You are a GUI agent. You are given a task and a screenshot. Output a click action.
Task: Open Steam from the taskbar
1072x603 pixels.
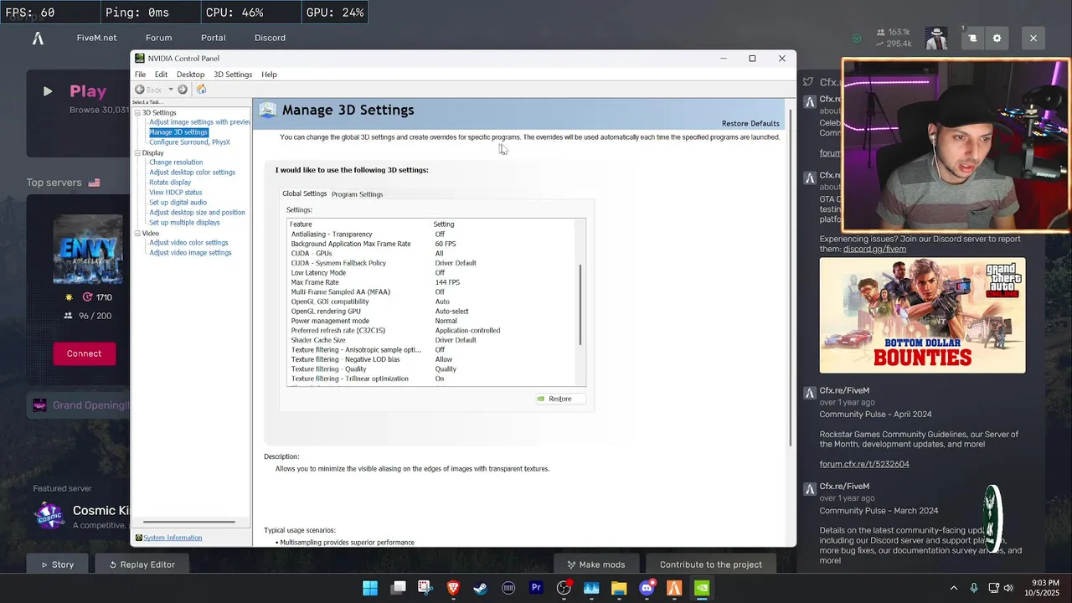pyautogui.click(x=481, y=588)
